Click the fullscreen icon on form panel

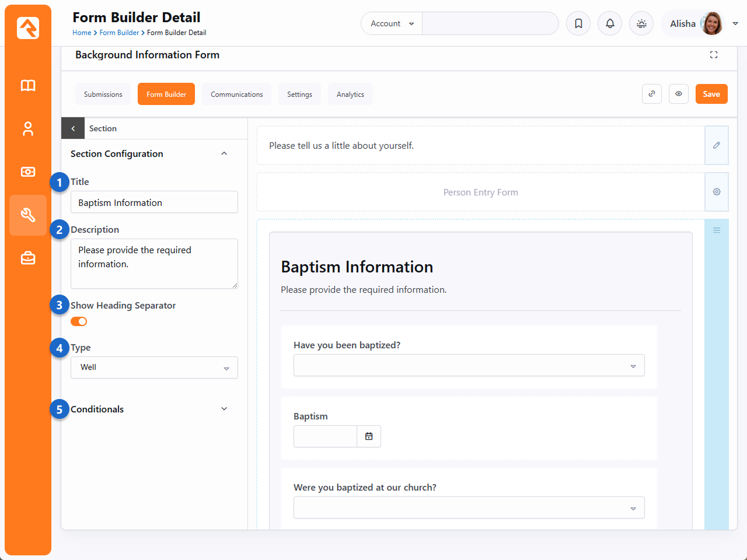pos(714,55)
